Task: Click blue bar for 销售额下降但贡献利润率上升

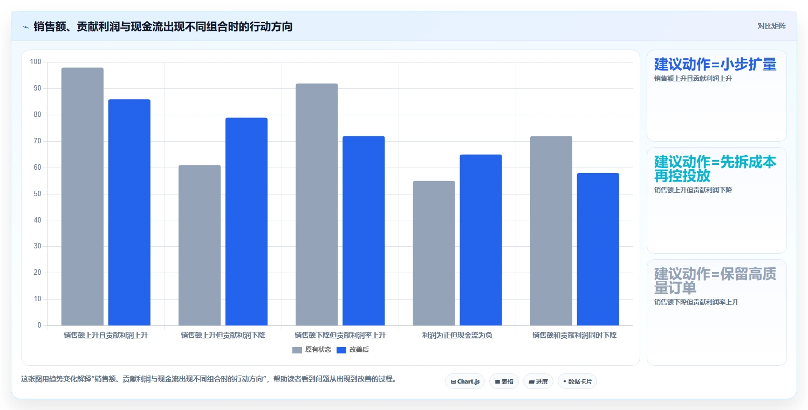Action: coord(364,231)
